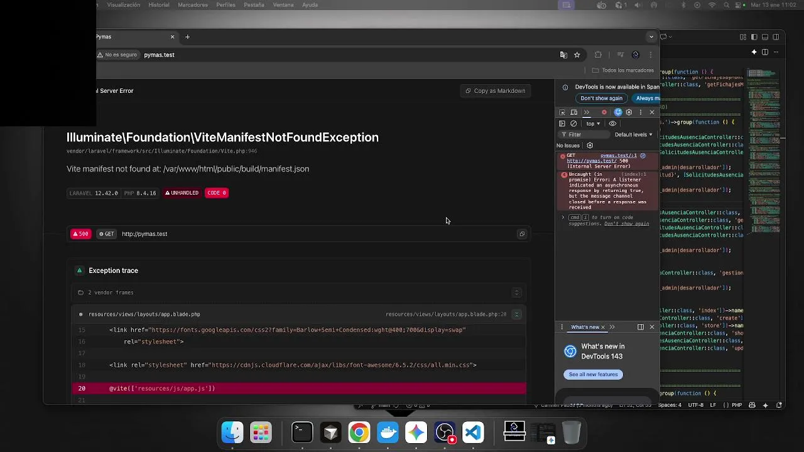Open the Chrome media controls icon
804x452 pixels.
point(620,55)
